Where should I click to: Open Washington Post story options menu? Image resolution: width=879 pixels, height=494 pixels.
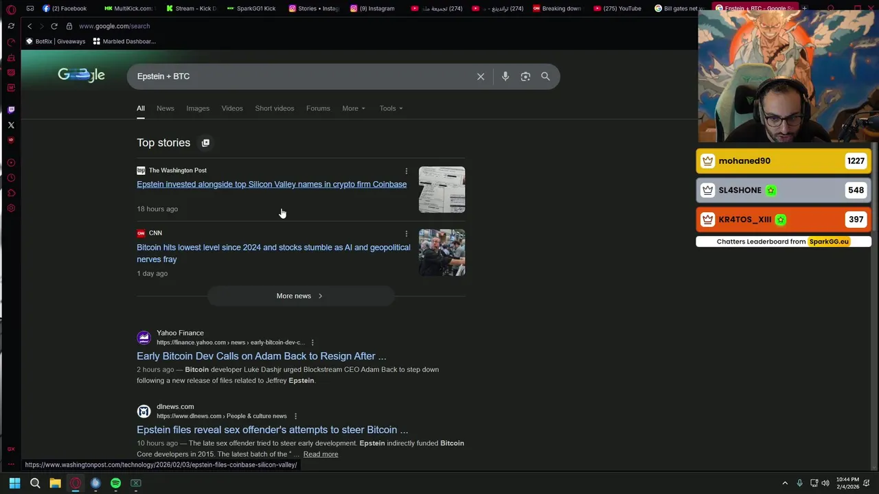coord(406,171)
